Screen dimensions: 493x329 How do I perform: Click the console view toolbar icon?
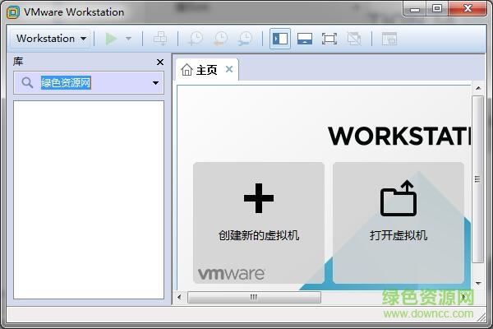[x=389, y=39]
